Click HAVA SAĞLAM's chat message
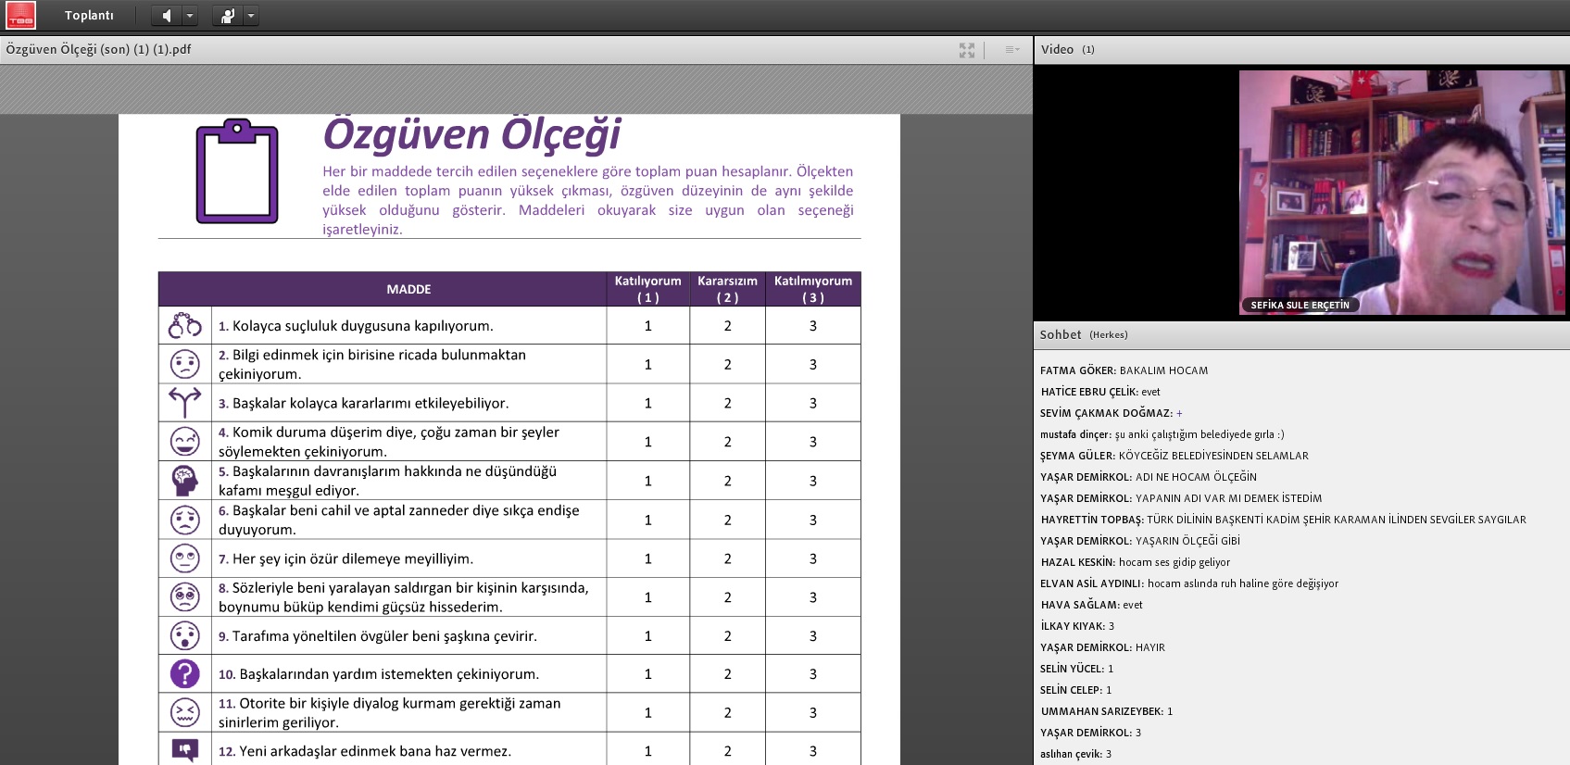 point(1091,605)
